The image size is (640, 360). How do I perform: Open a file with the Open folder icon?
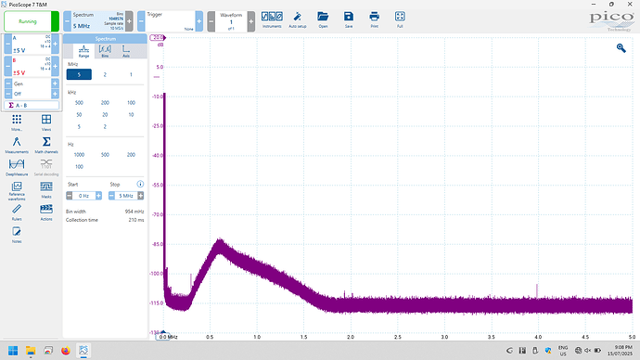point(323,19)
